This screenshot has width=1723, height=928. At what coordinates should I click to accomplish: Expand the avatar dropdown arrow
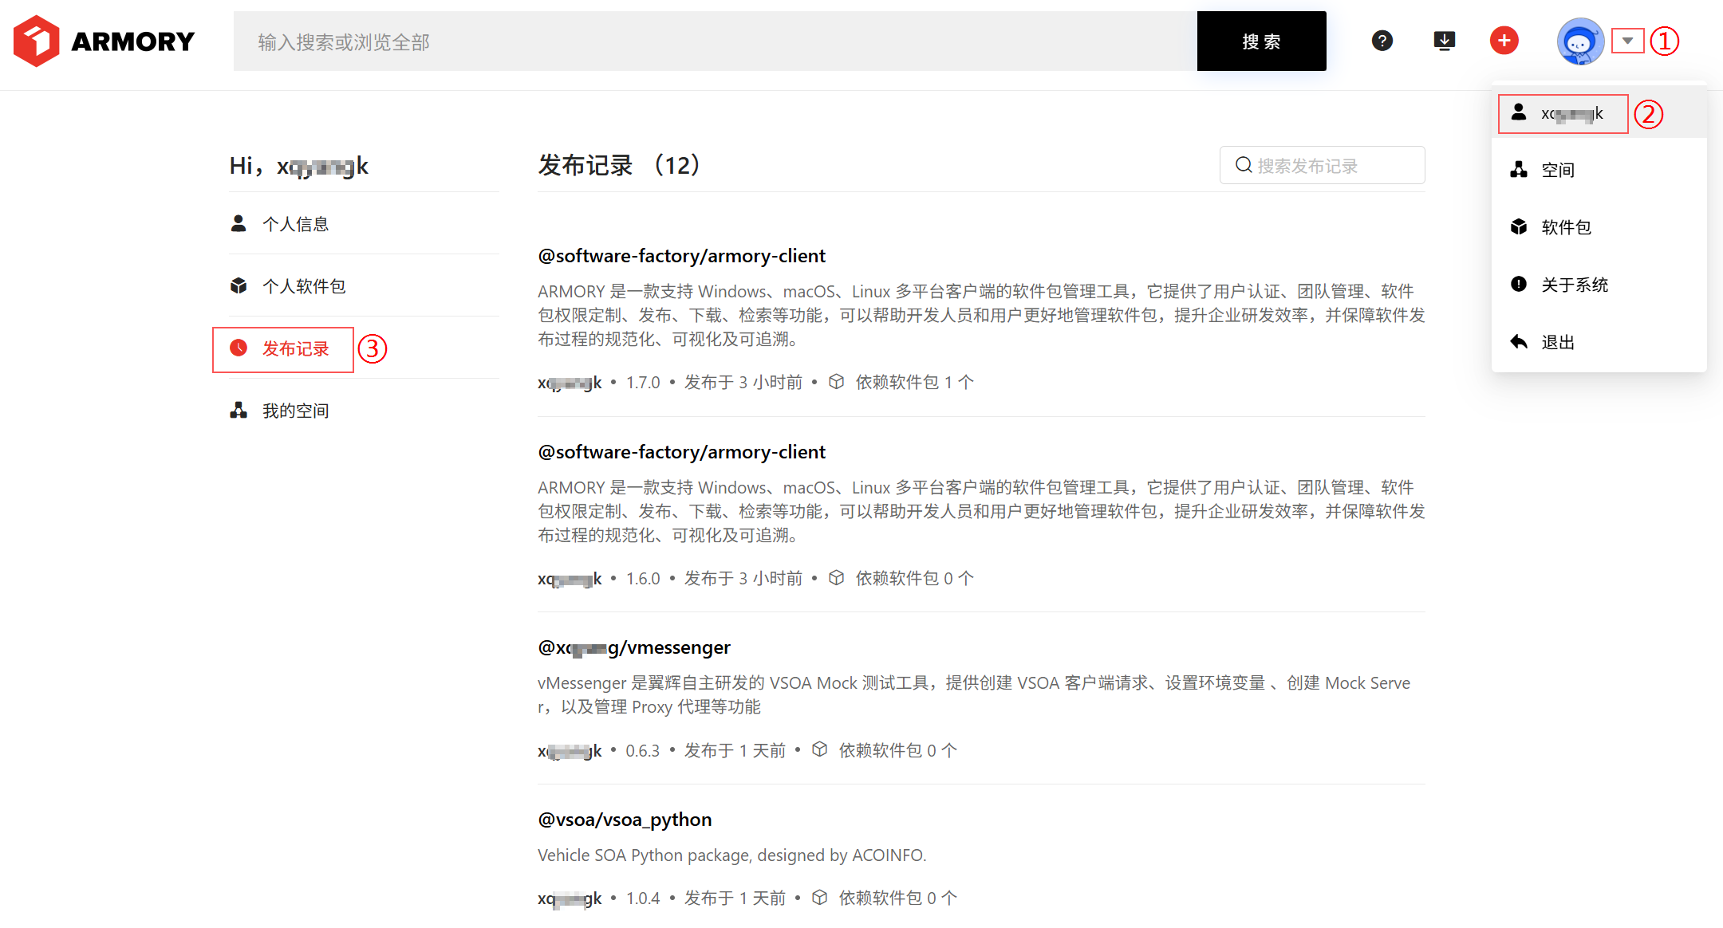point(1627,41)
